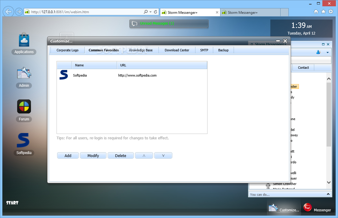The height and width of the screenshot is (218, 338).
Task: Open the Forum desktop icon
Action: click(x=24, y=106)
